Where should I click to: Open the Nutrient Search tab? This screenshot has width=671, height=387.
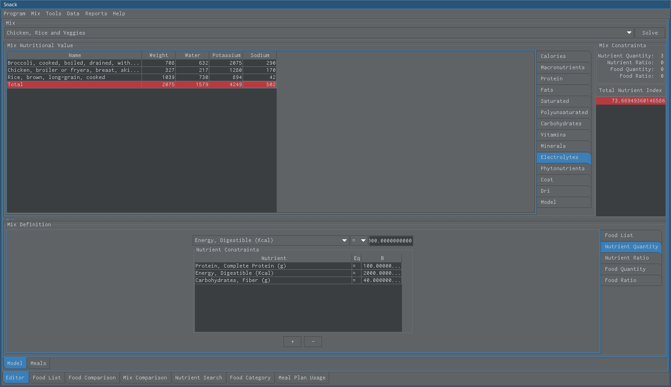click(199, 378)
